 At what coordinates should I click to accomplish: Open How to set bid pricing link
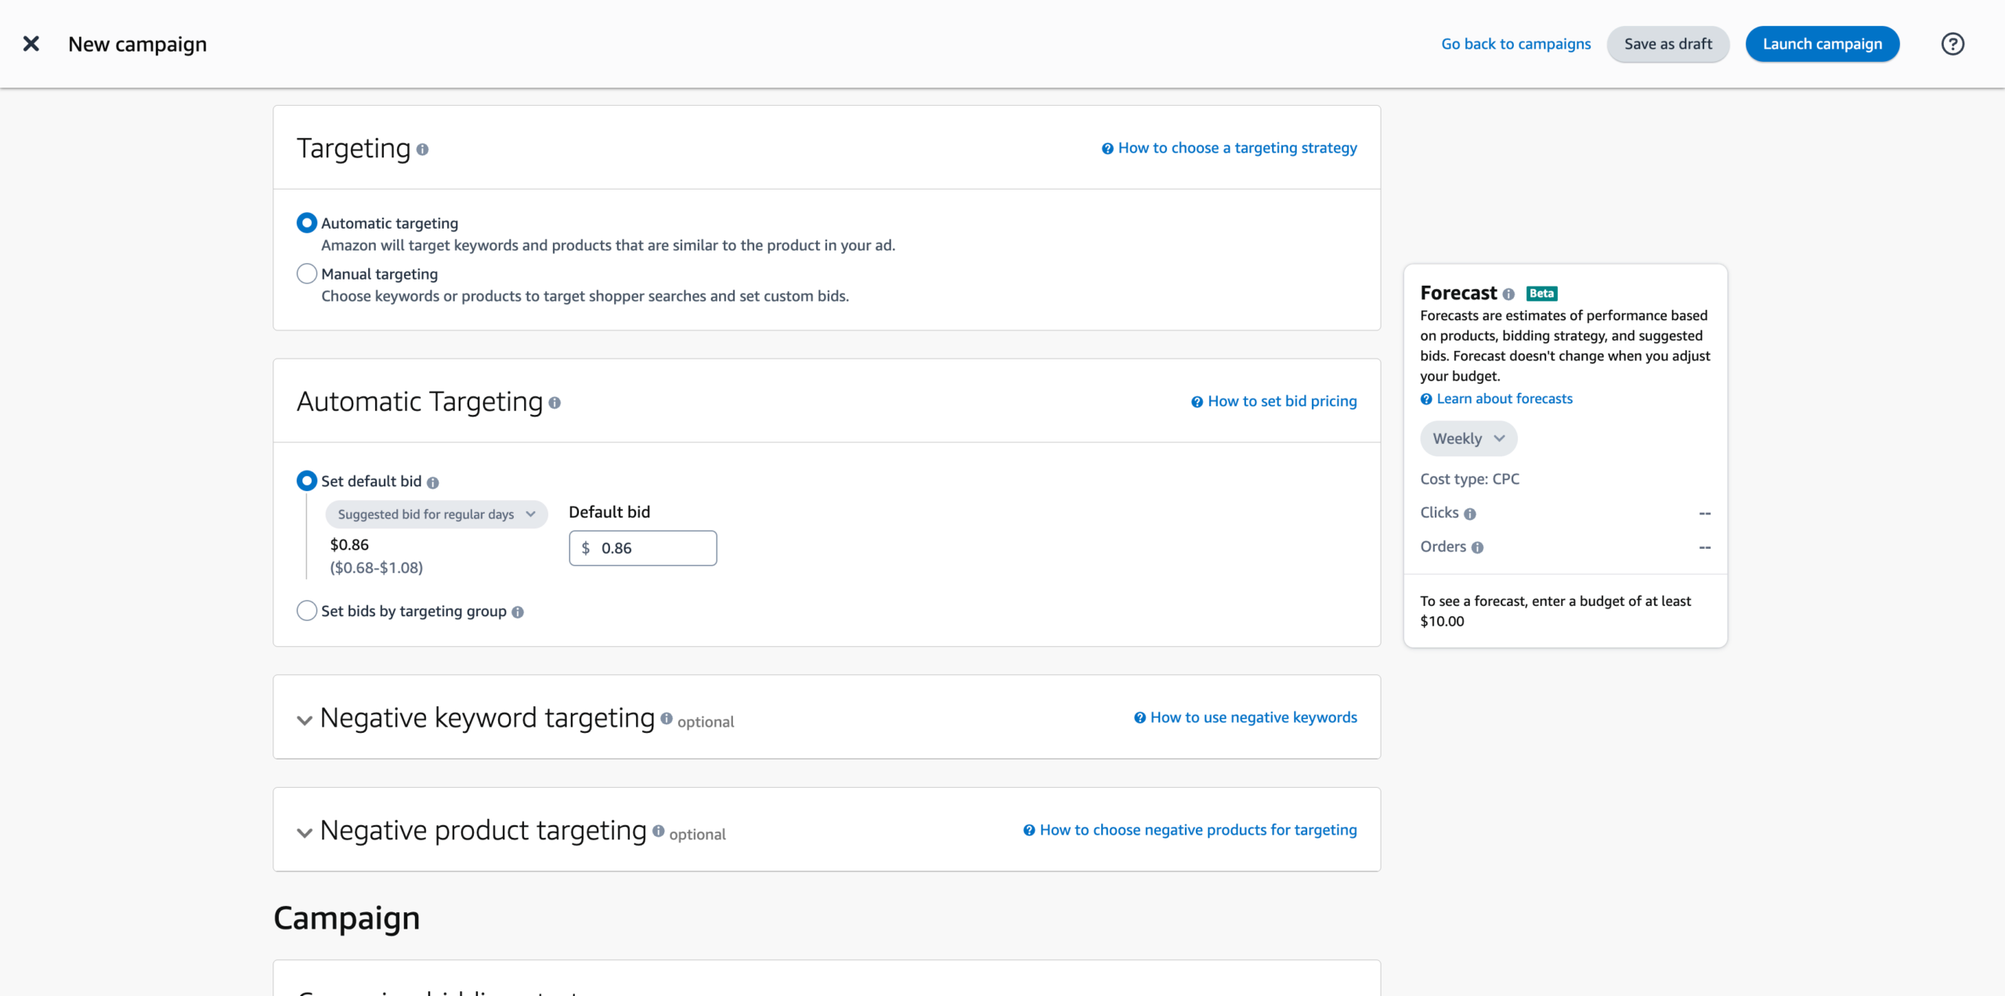[1281, 402]
